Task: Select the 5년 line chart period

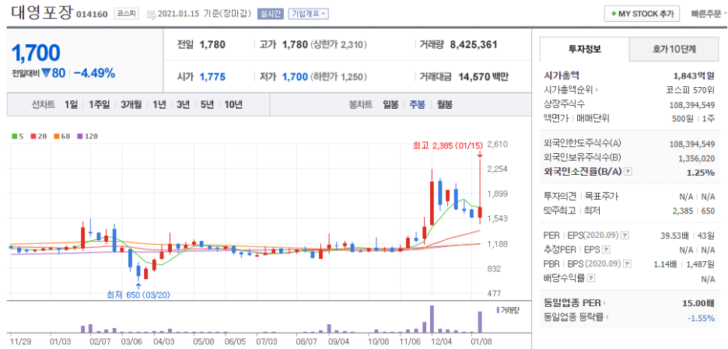Action: 207,104
